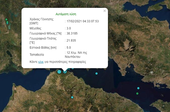Click the magnitude value '3.0'

coord(69,28)
